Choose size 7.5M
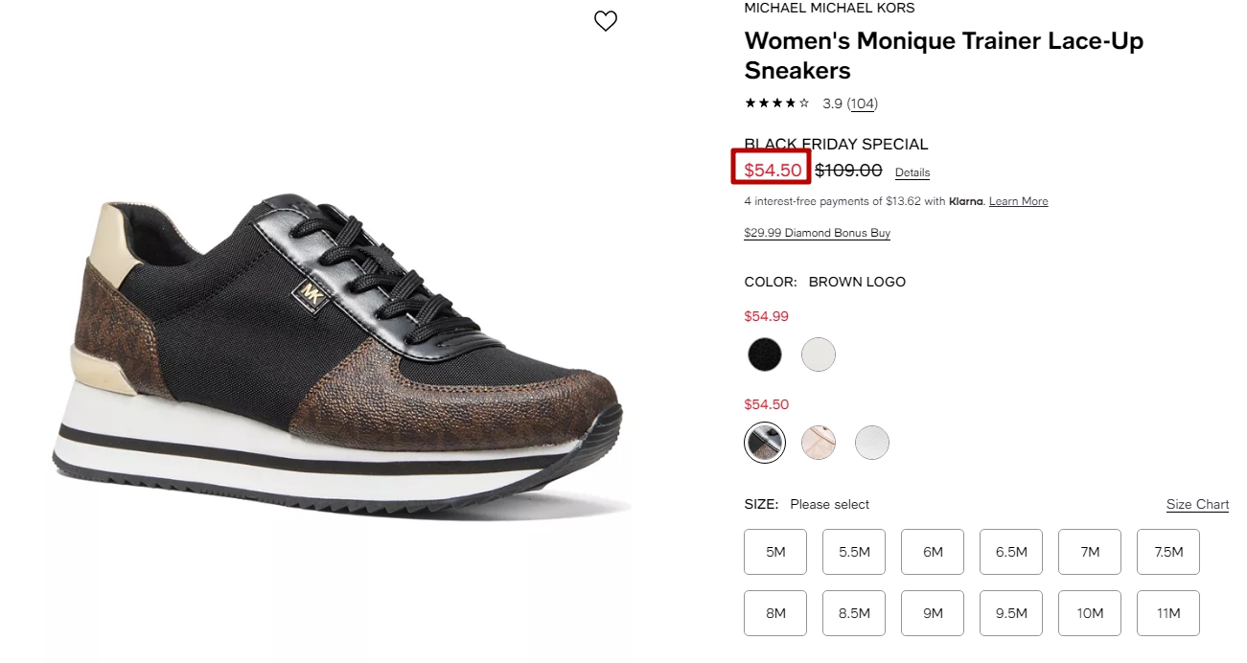Viewport: 1247px width, 663px height. point(1168,552)
